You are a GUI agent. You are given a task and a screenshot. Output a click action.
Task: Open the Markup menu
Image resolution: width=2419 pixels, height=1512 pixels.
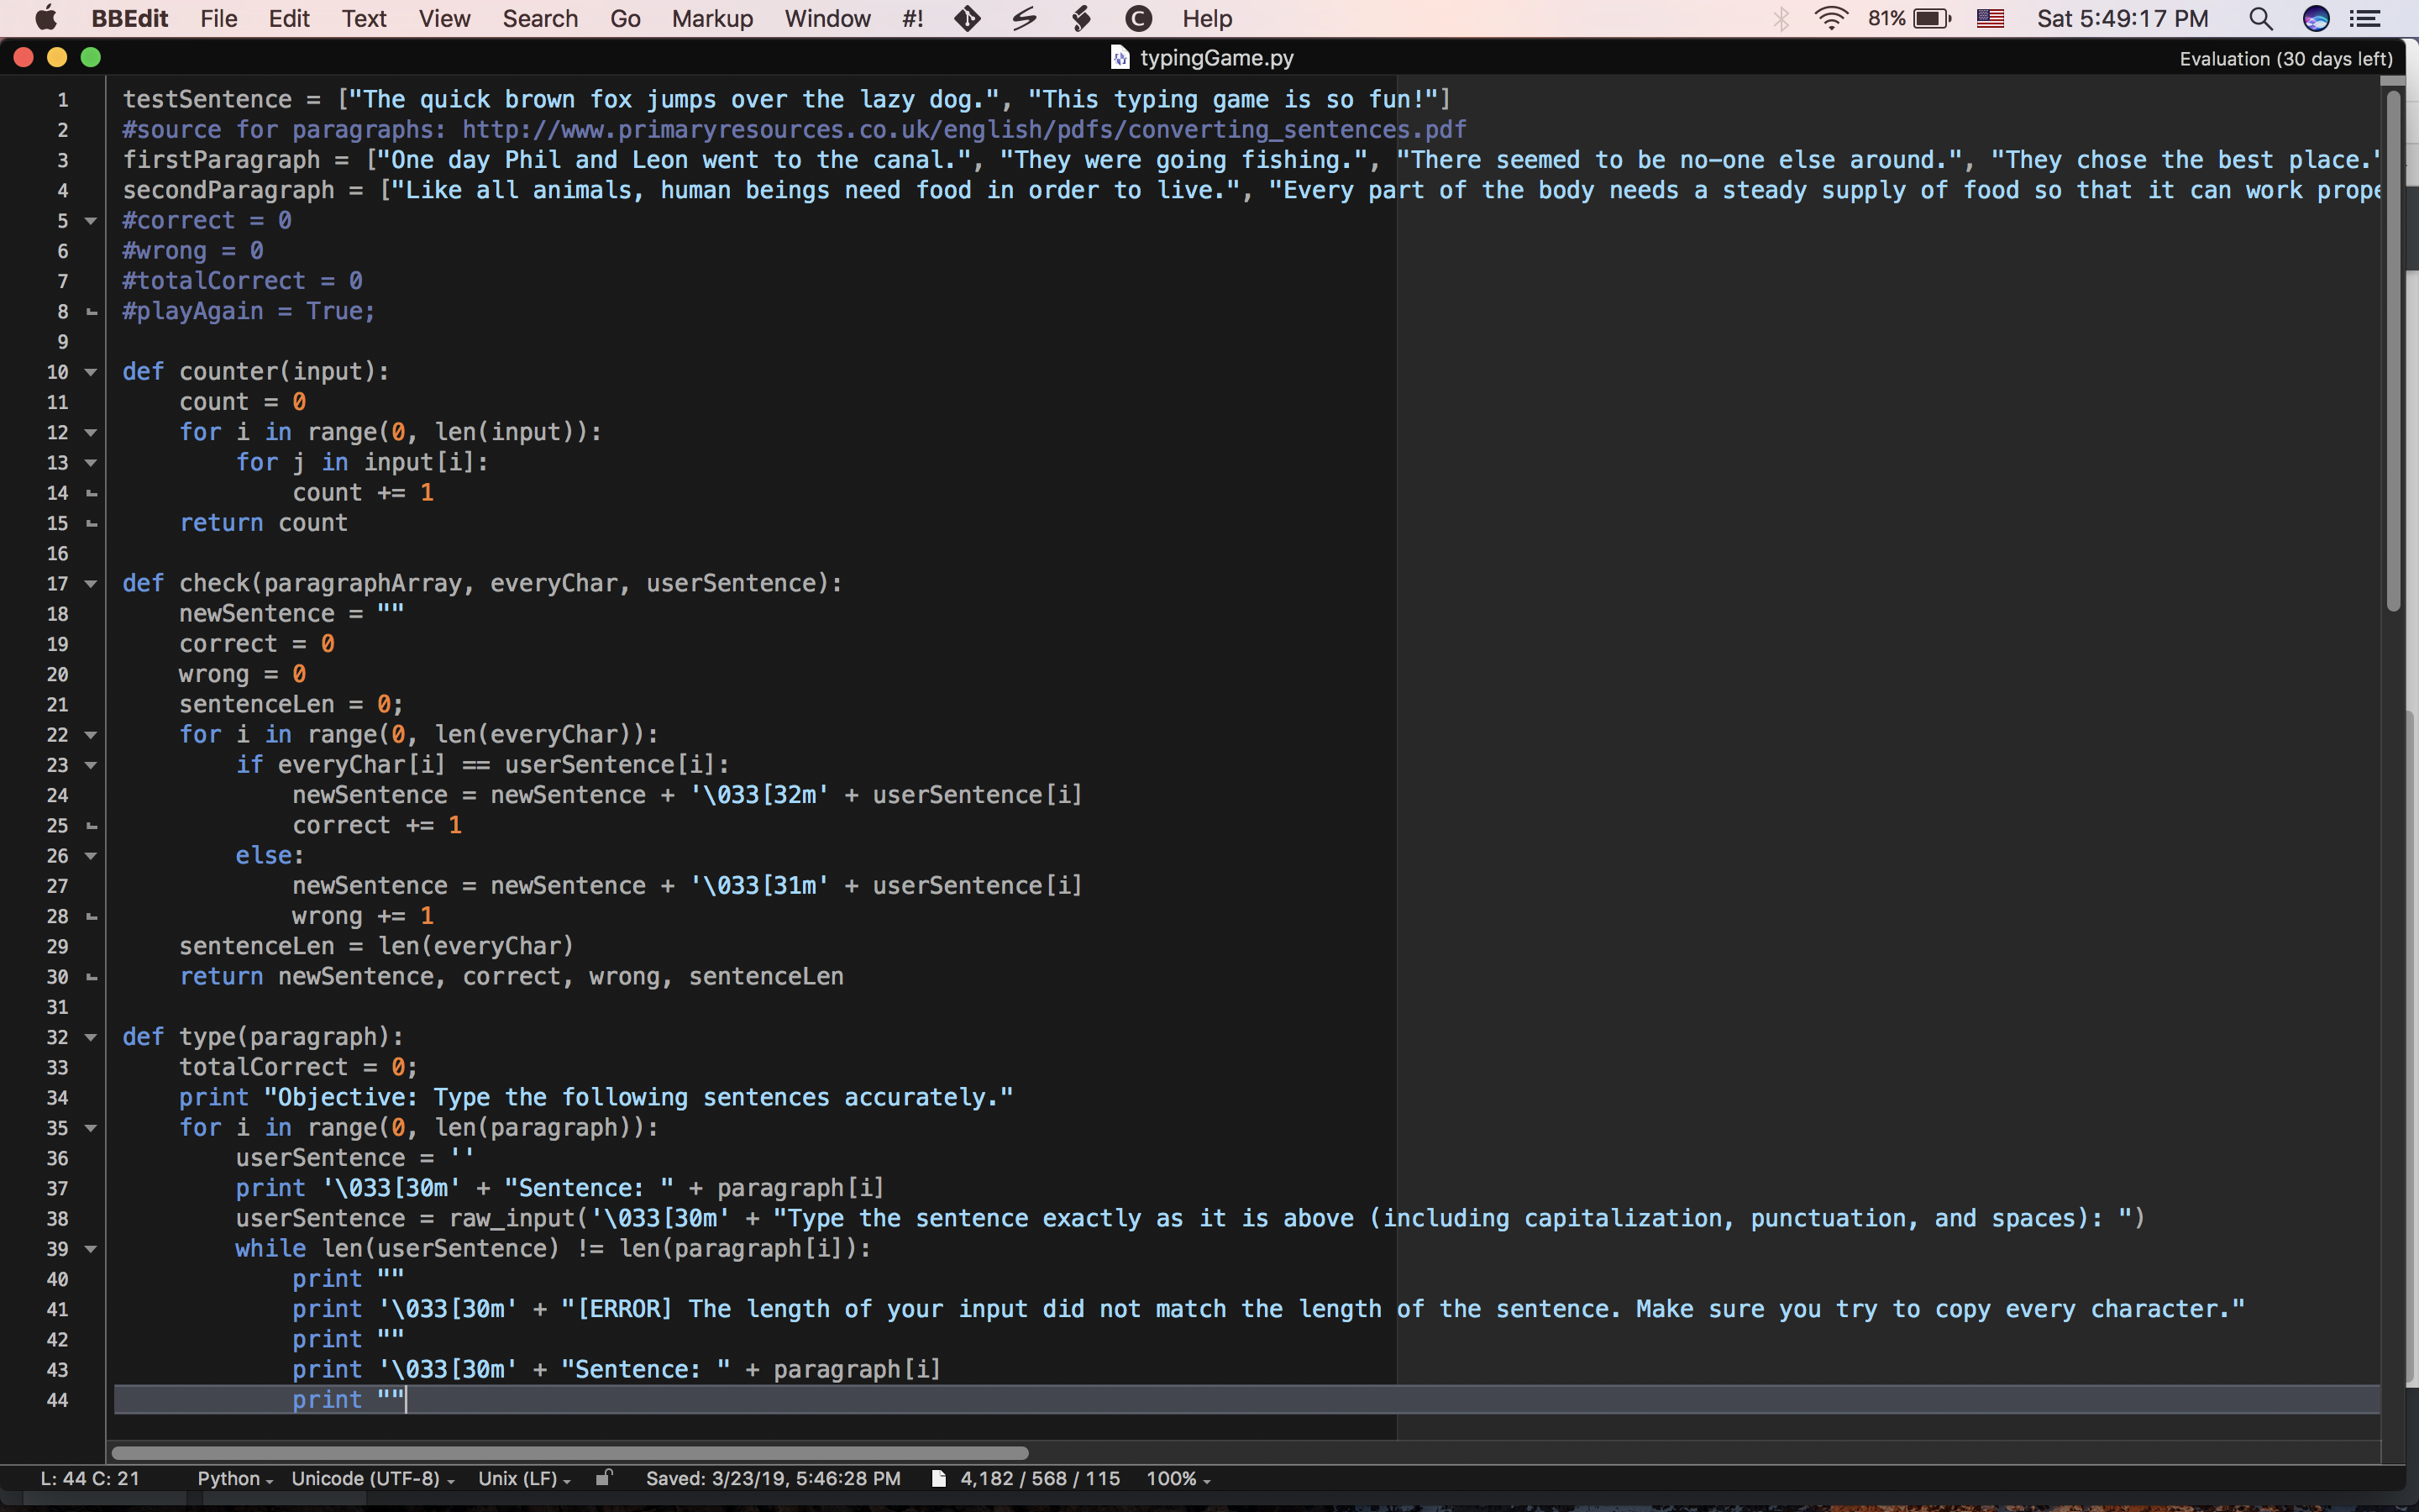point(711,19)
